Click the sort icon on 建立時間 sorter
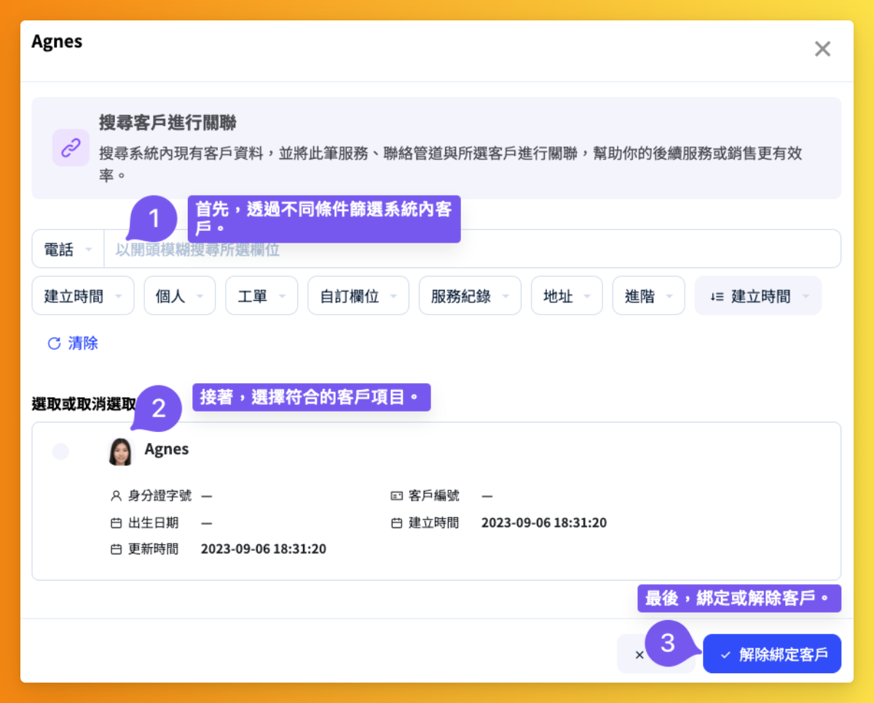 coord(717,296)
